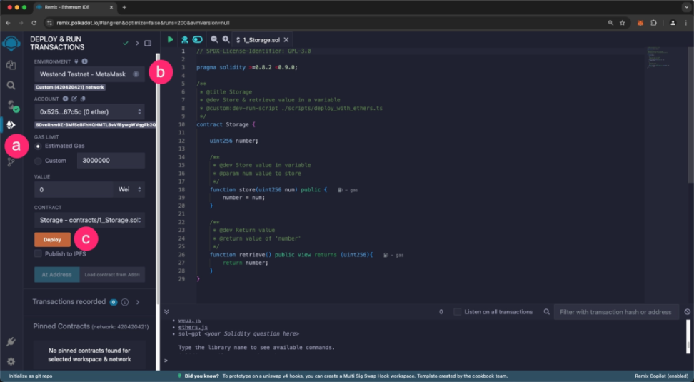Open the File Explorer sidebar icon

point(11,65)
